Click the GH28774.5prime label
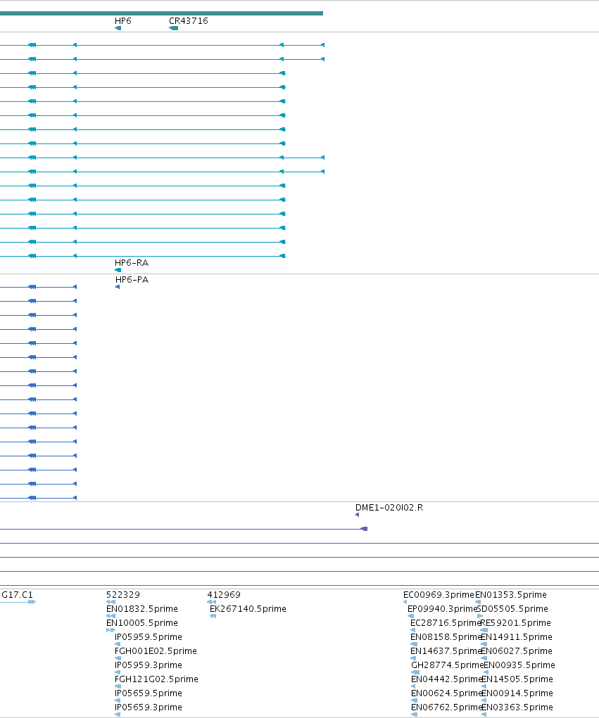Viewport: 599px width, 718px height. click(447, 665)
